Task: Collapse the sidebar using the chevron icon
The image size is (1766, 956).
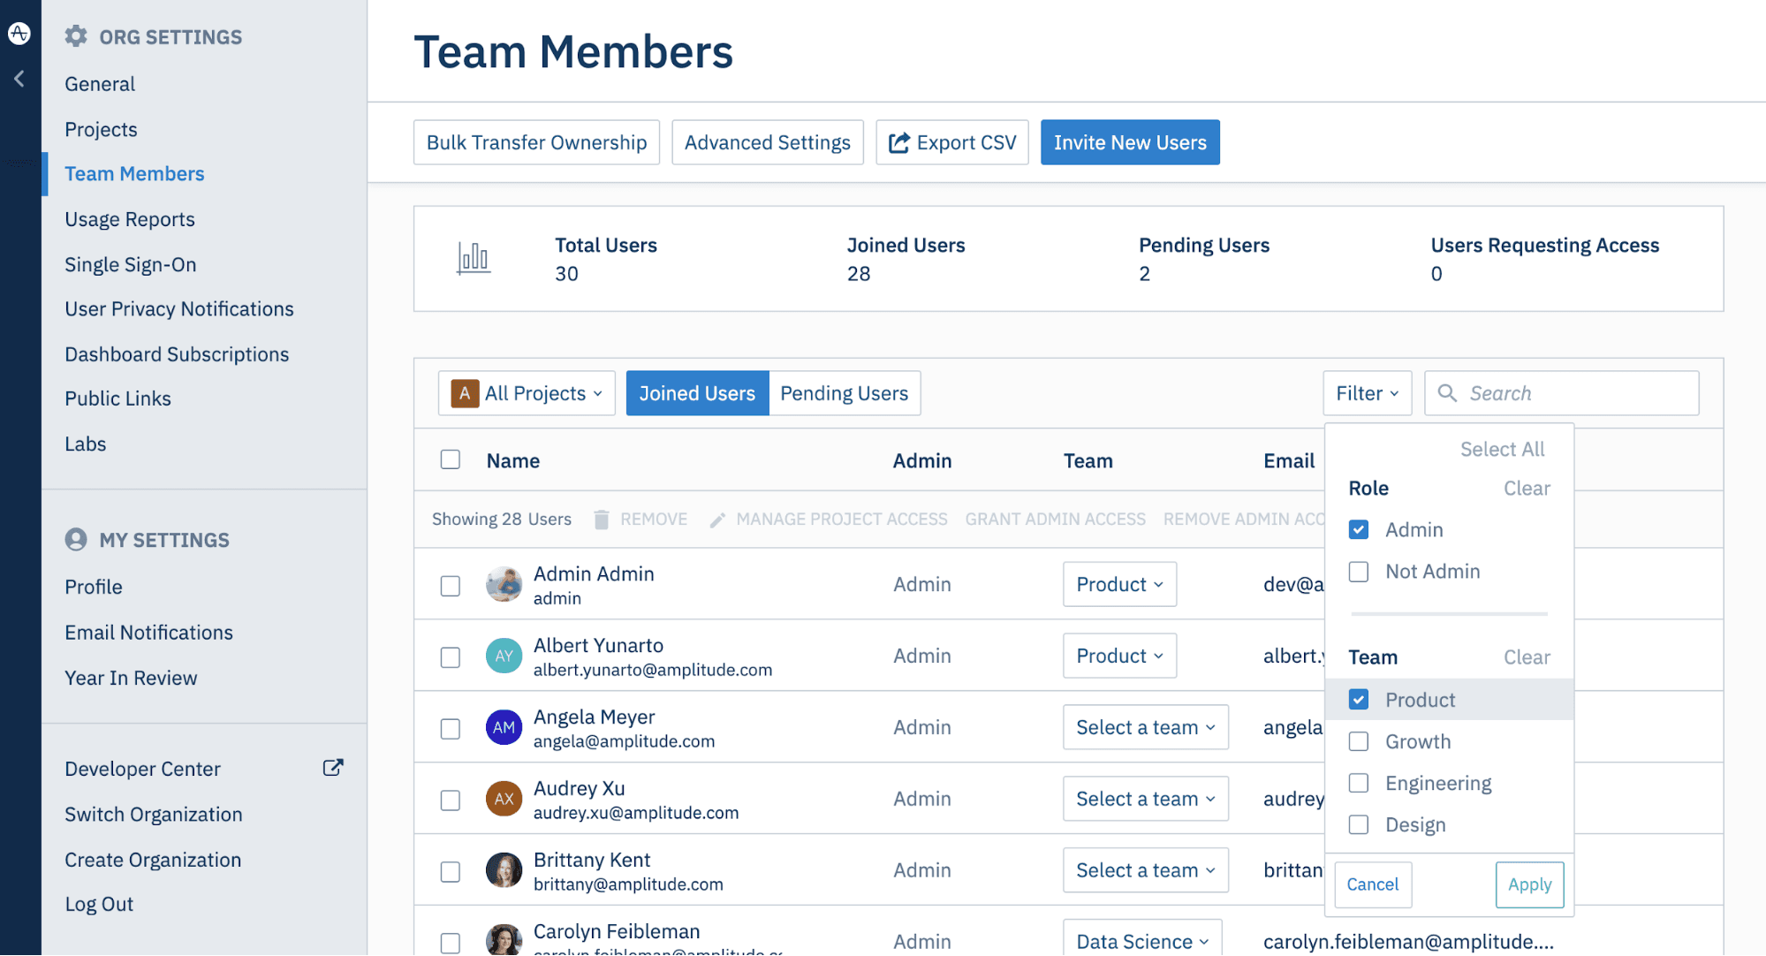Action: point(19,78)
